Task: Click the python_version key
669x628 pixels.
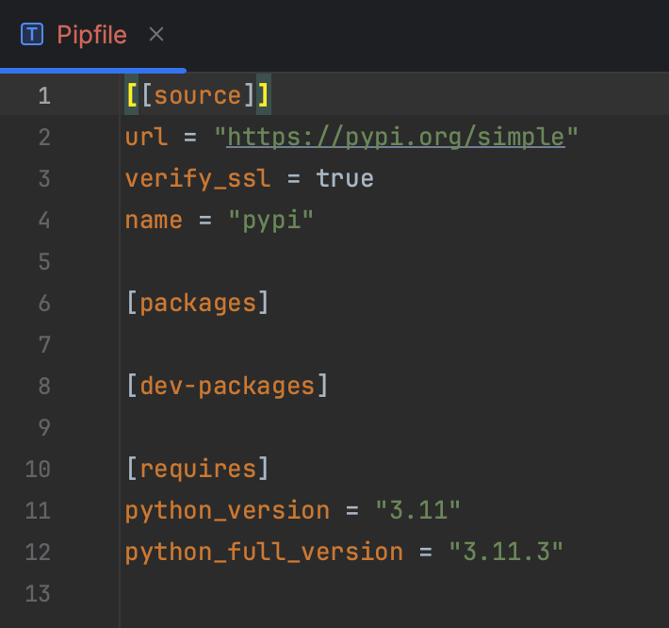Action: (227, 510)
